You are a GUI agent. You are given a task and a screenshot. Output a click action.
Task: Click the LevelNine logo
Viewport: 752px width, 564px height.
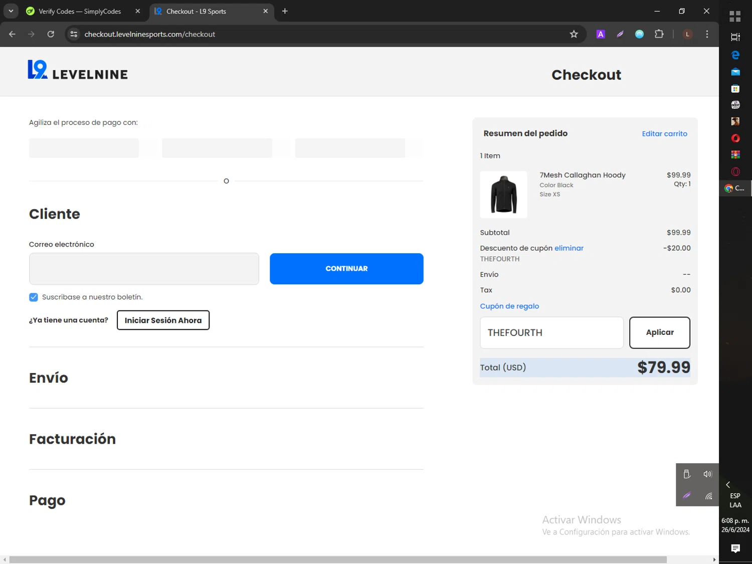click(78, 71)
